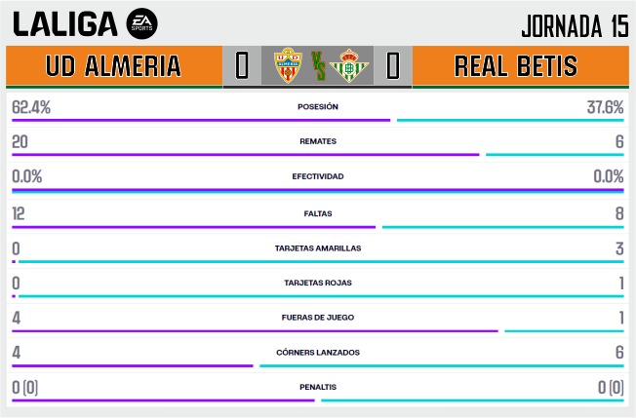Click the EFECTIVIDAD stat label
The width and height of the screenshot is (636, 418).
click(x=318, y=176)
